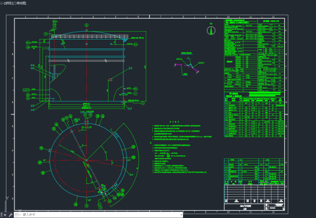Image resolution: width=316 pixels, height=218 pixels.
Task: Select the north arrow symbol in drawing
Action: tap(211, 31)
